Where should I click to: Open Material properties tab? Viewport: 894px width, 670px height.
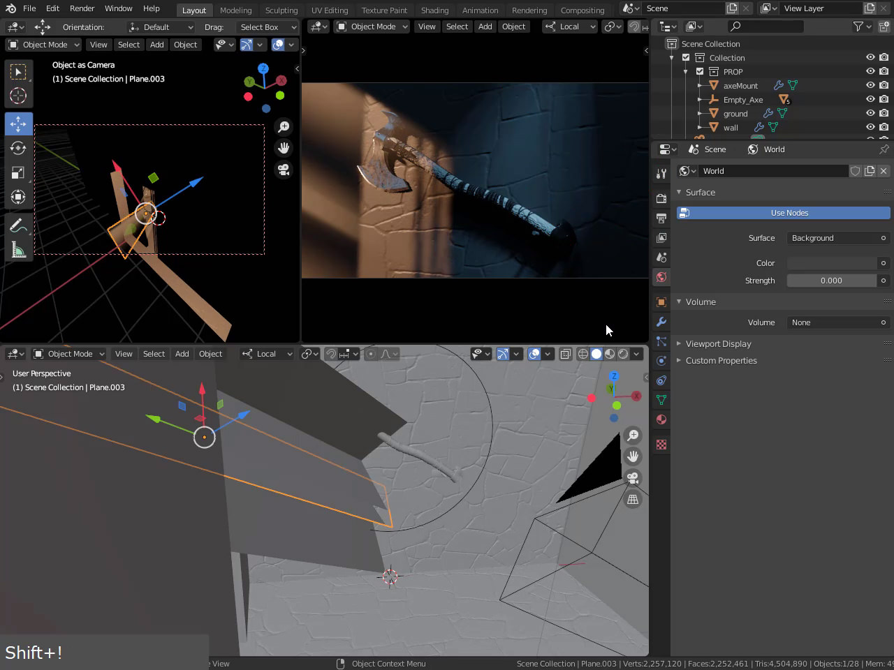click(661, 419)
